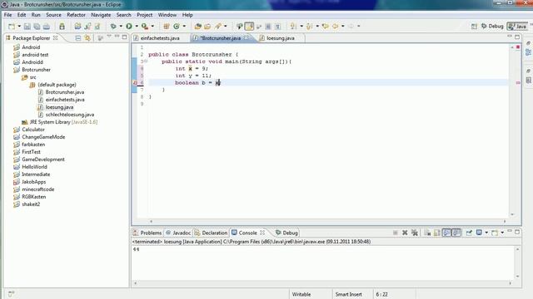Click editor horizontal scrollbar right arrow

click(x=505, y=222)
